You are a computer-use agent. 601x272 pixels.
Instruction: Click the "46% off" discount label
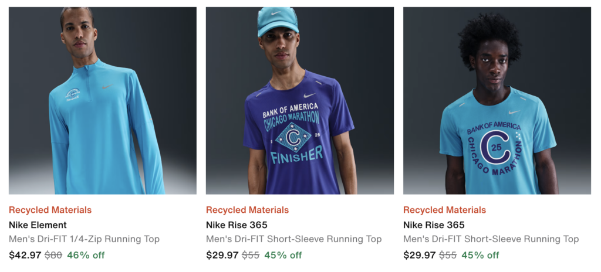click(x=86, y=255)
